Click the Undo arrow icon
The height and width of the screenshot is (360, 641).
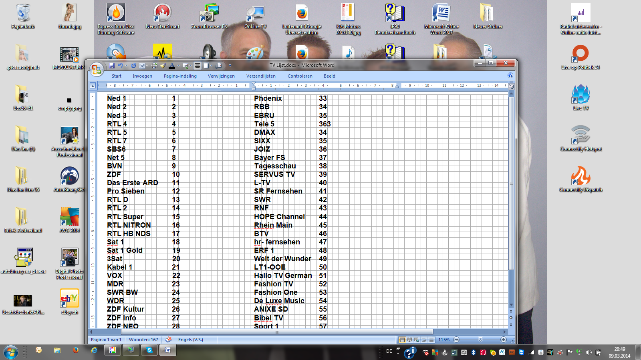120,66
